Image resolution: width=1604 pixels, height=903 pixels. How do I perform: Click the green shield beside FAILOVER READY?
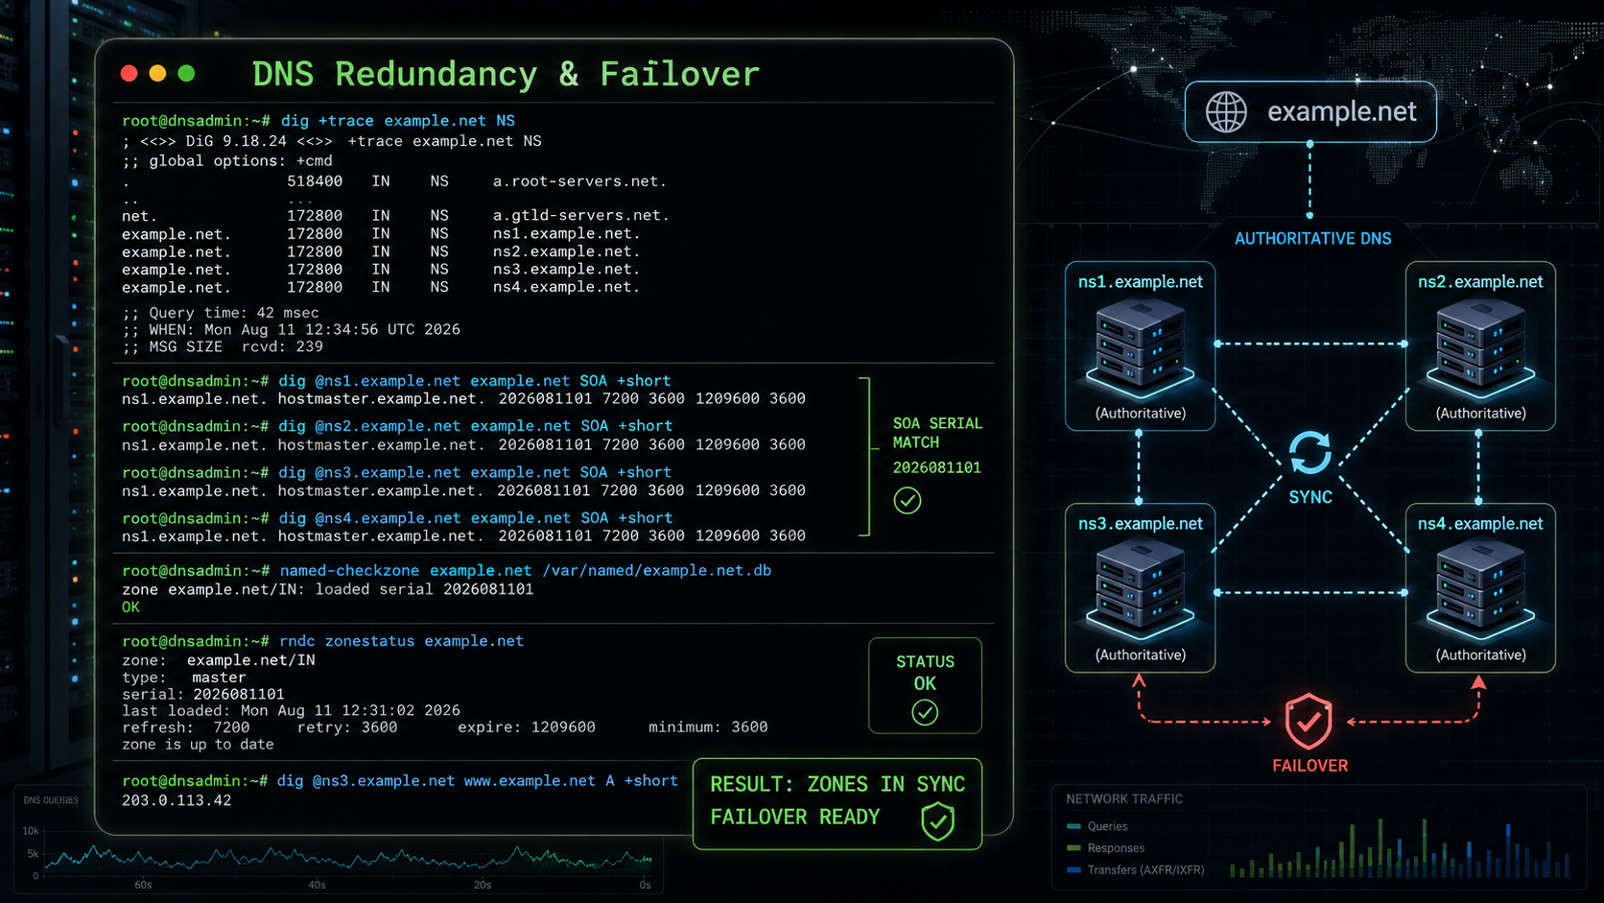click(937, 821)
